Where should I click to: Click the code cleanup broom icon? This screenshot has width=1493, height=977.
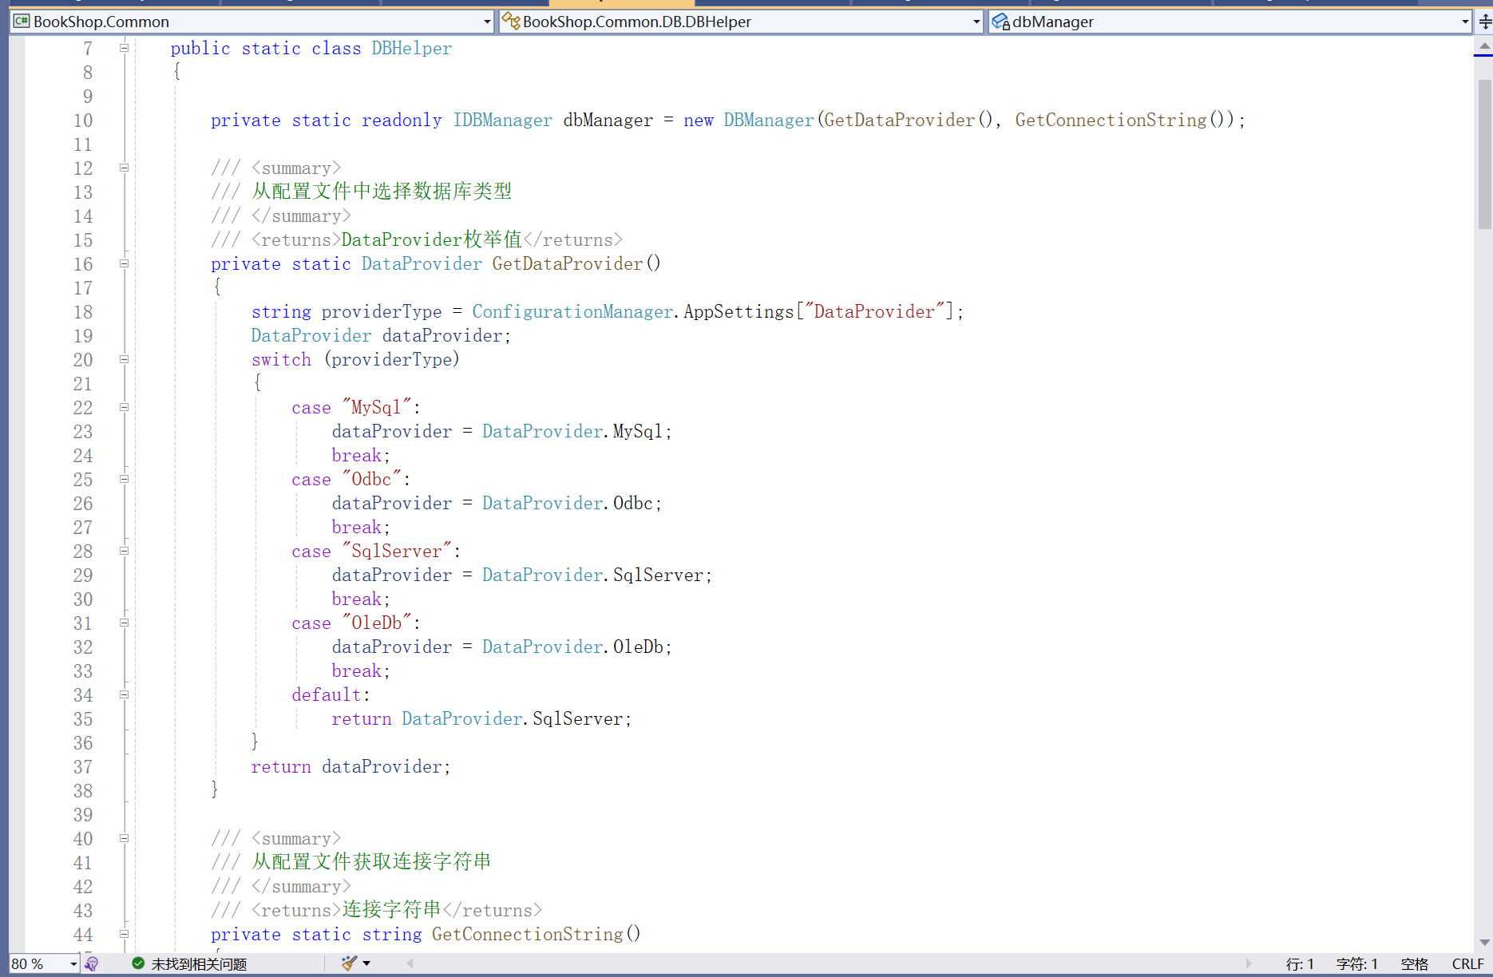(x=348, y=963)
